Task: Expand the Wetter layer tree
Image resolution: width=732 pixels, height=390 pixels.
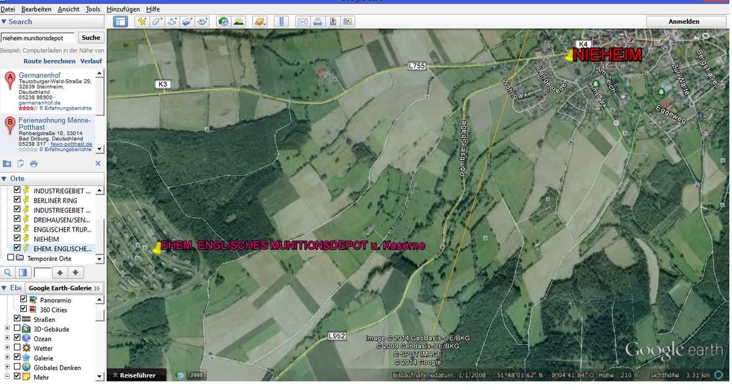Action: click(7, 348)
